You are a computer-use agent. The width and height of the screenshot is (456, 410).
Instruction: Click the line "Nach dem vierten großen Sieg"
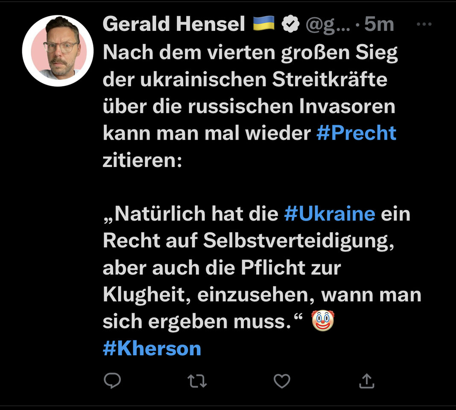[250, 53]
